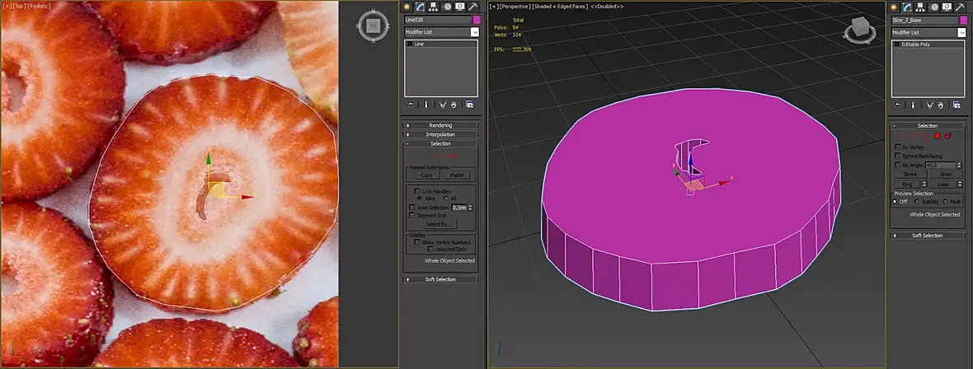This screenshot has width=973, height=369.
Task: Open Hierarchy tab in right command panel
Action: click(920, 7)
